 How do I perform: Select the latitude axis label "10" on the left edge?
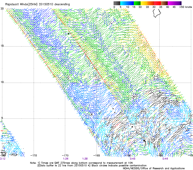point(2,82)
